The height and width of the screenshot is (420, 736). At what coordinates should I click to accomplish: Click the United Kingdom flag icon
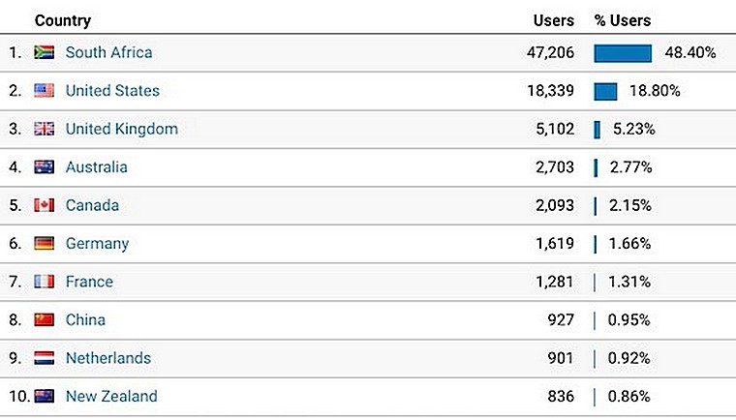[45, 129]
